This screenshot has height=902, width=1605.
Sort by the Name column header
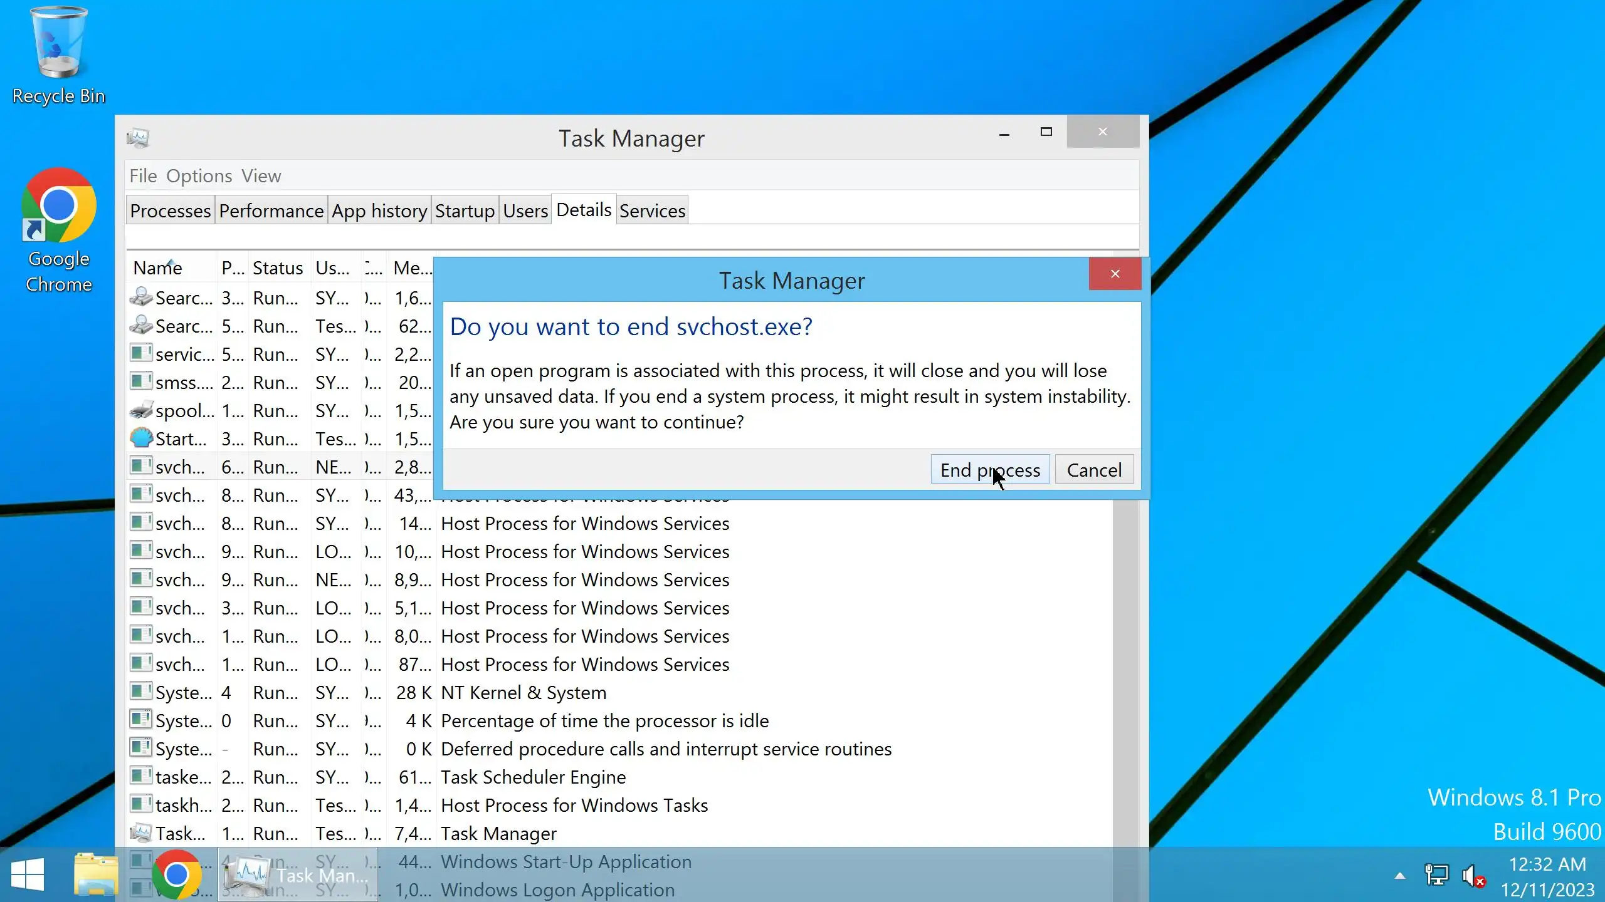click(x=158, y=268)
